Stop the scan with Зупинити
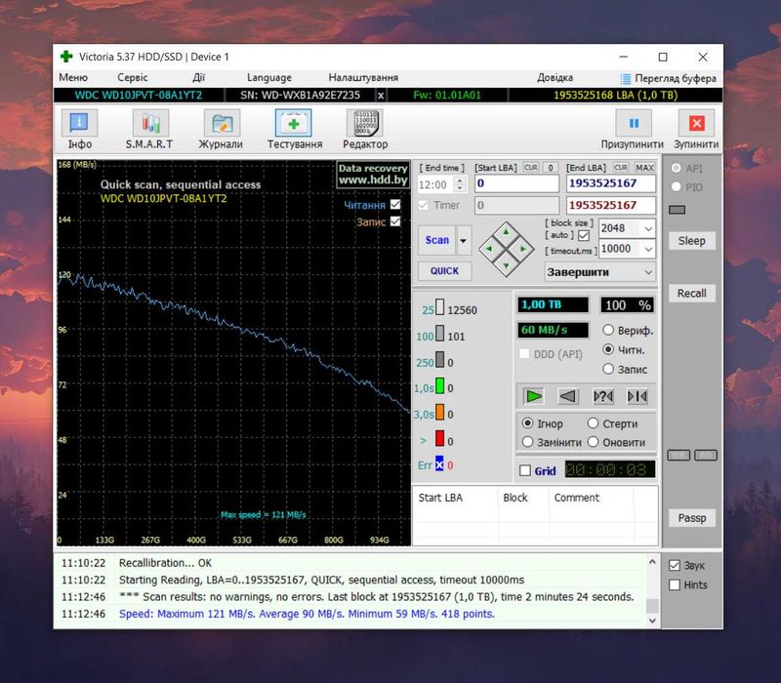The image size is (781, 683). click(x=696, y=130)
